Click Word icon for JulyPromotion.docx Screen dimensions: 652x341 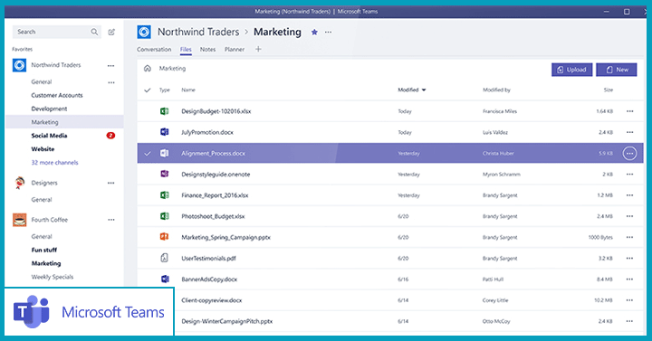[x=165, y=132]
